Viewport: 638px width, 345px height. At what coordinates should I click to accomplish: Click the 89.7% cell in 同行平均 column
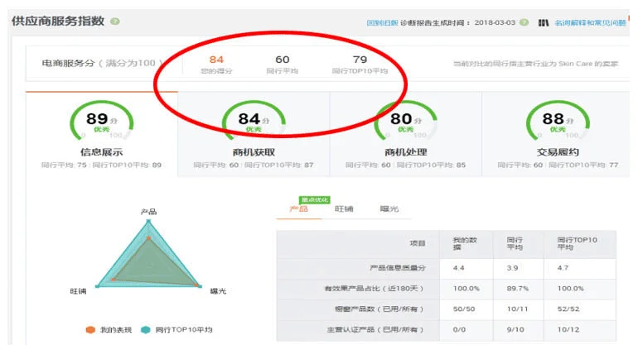point(518,289)
